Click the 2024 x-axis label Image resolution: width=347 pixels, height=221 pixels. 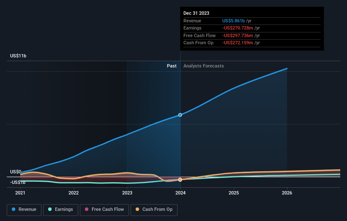click(180, 193)
